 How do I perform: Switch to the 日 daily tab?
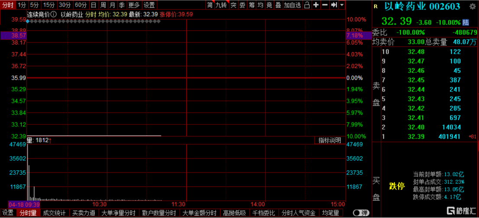(94, 5)
